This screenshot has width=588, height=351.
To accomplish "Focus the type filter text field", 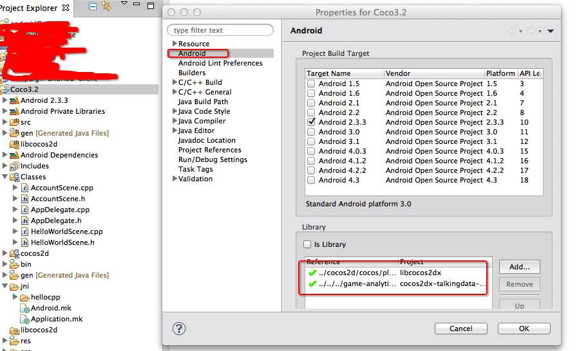I will pos(220,30).
